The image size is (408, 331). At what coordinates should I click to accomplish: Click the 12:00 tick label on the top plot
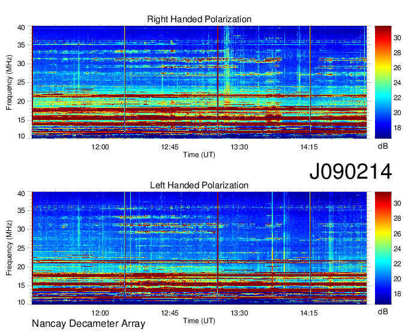(x=100, y=147)
